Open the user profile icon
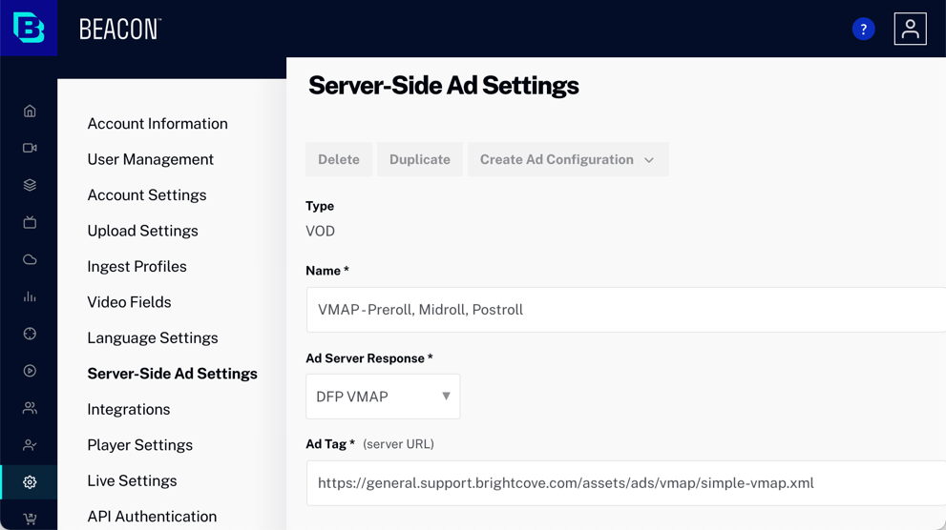This screenshot has height=530, width=946. [910, 29]
